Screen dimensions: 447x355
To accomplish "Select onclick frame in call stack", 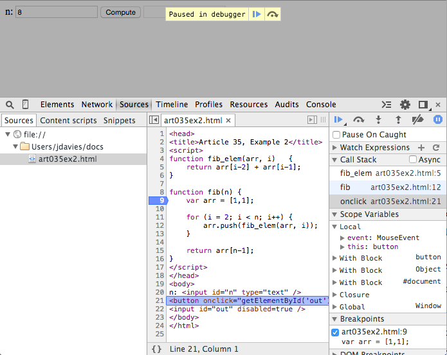I will click(x=388, y=202).
